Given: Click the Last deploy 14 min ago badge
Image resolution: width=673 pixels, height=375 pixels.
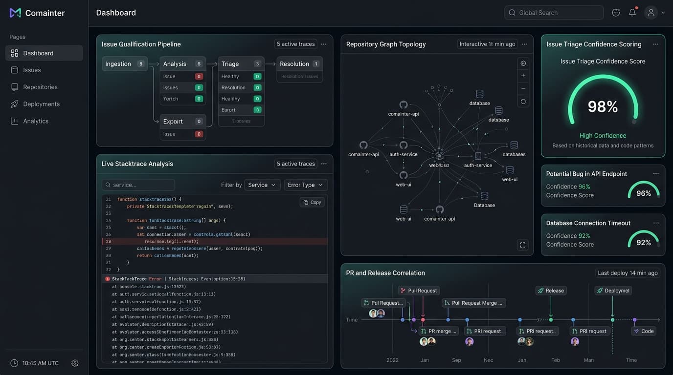Looking at the screenshot, I should click(628, 273).
